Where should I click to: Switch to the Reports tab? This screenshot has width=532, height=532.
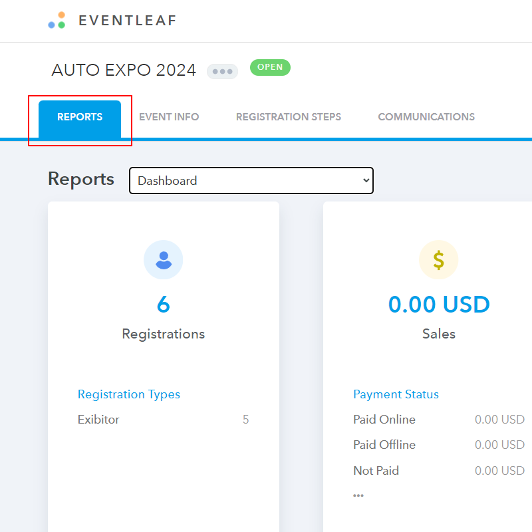click(x=80, y=117)
